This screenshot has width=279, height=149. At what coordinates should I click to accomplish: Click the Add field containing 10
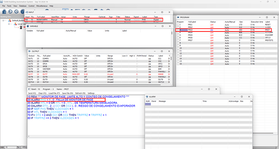pos(11,147)
